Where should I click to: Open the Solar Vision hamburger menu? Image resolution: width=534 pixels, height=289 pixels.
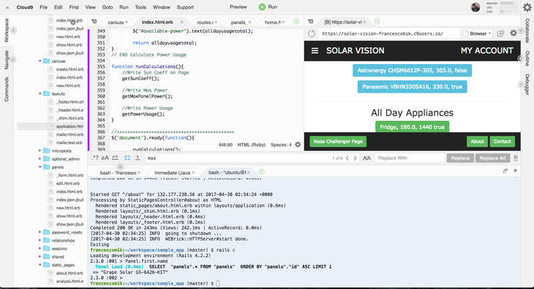pyautogui.click(x=315, y=51)
